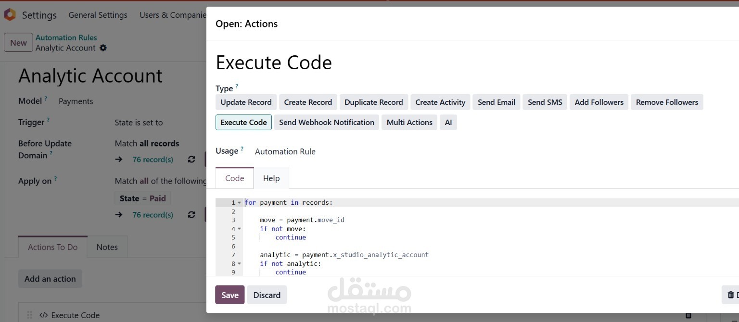Place cursor on the x_studio_analytic_account line
Image resolution: width=739 pixels, height=322 pixels.
tap(344, 255)
